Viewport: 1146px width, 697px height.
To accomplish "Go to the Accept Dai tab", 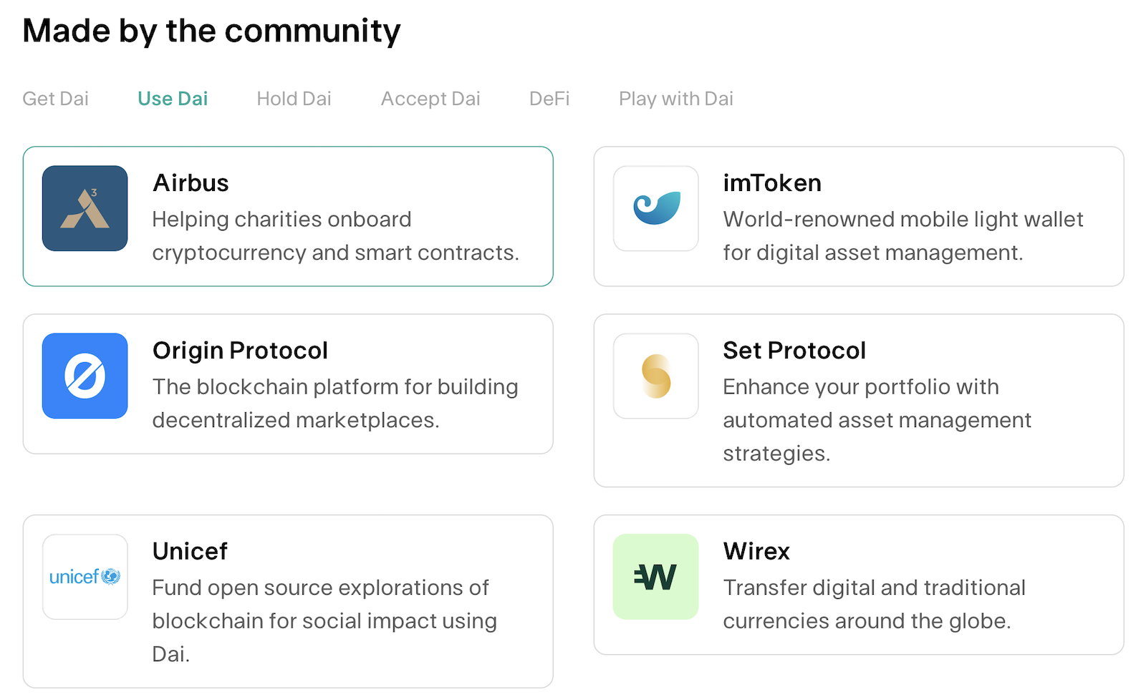I will (x=430, y=99).
